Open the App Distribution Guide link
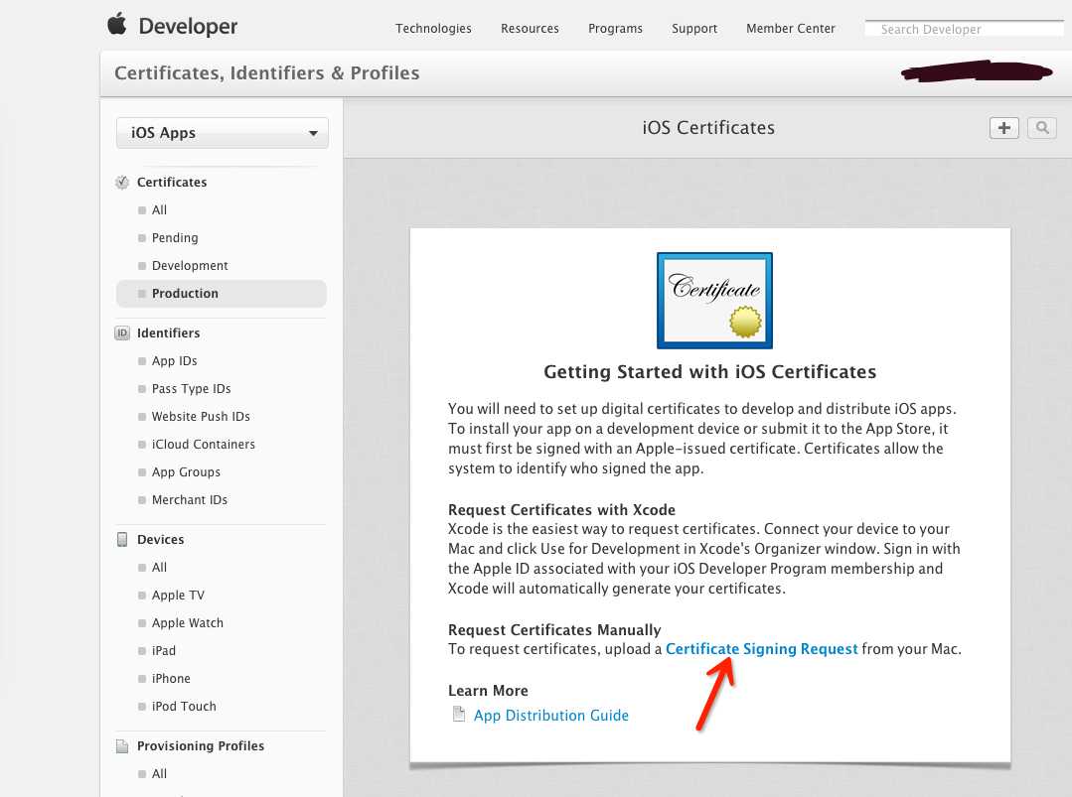This screenshot has width=1072, height=797. [x=551, y=715]
